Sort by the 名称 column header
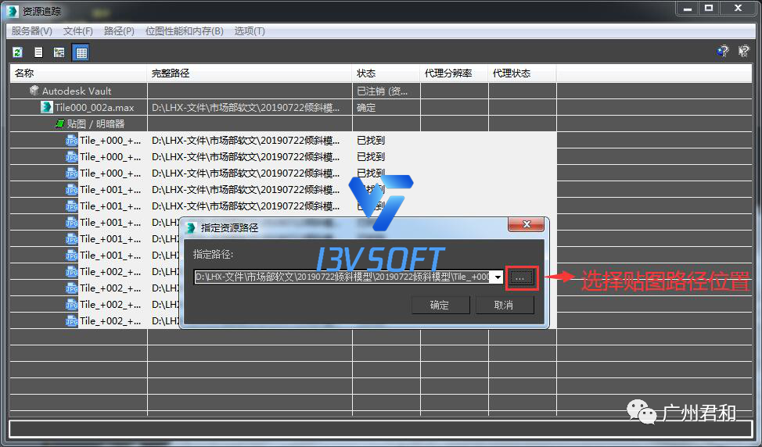 78,73
